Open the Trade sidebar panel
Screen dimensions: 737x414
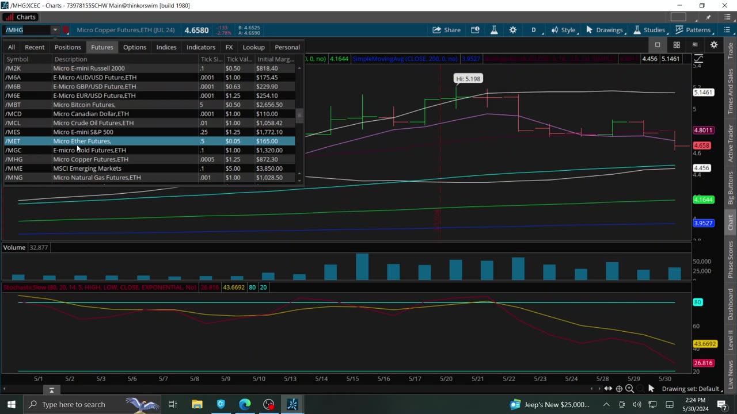pyautogui.click(x=731, y=49)
